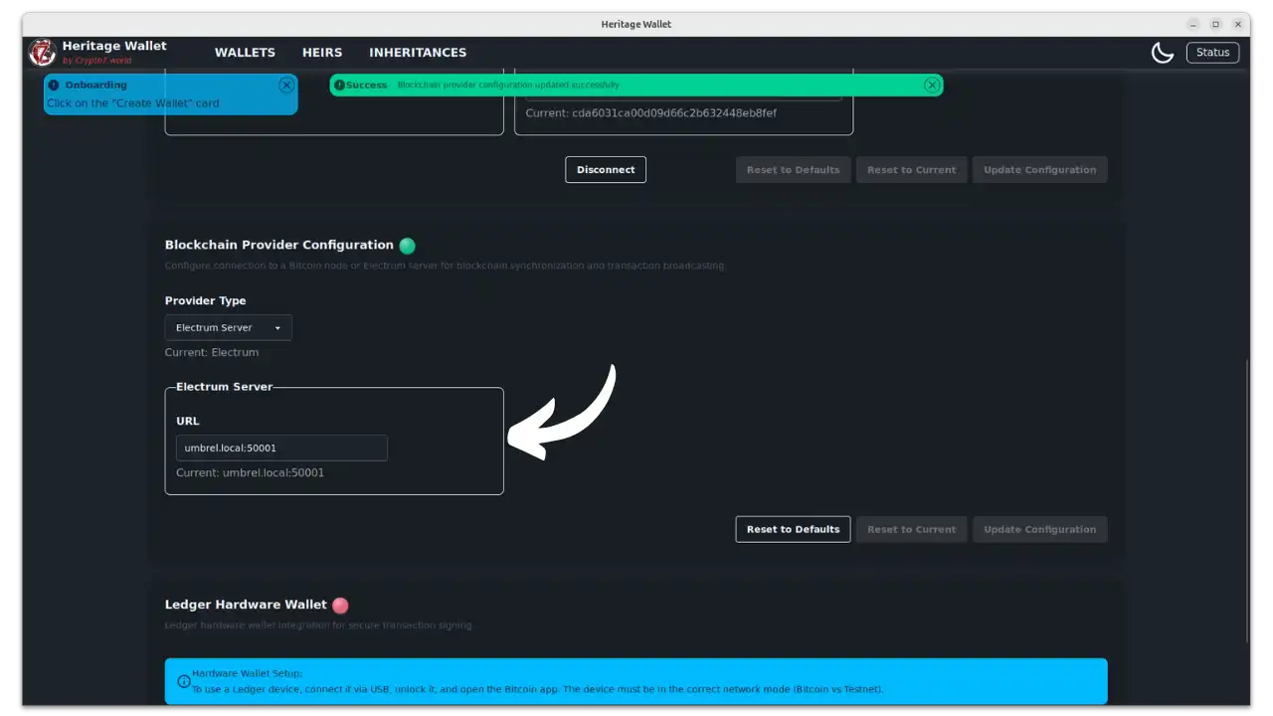Maximize the Heritage Wallet window
This screenshot has width=1273, height=716.
click(1215, 24)
